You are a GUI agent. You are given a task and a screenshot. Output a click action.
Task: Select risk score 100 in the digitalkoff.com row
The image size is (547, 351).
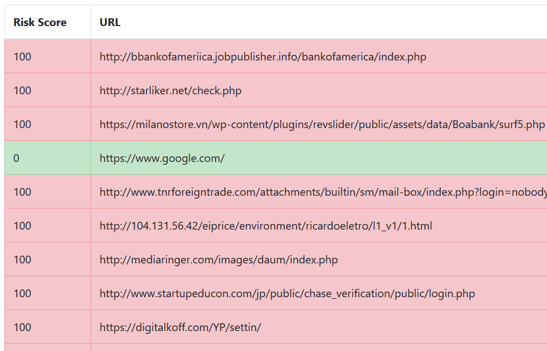point(47,327)
